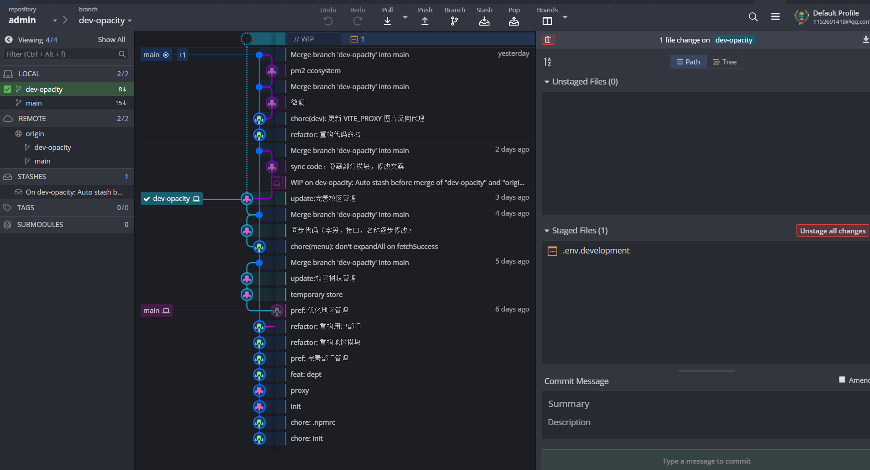Toggle the dev-opacity branch checkbox in LOCAL

click(7, 89)
